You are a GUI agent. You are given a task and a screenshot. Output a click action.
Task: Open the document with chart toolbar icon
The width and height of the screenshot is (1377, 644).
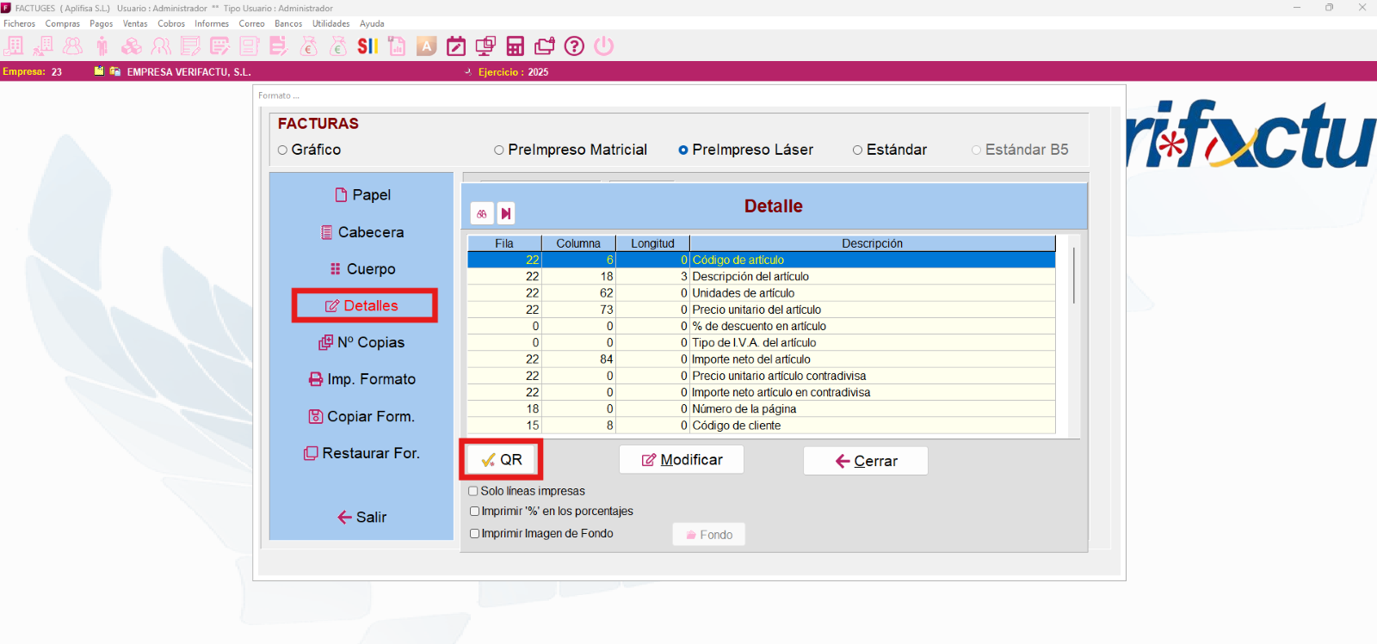point(397,46)
